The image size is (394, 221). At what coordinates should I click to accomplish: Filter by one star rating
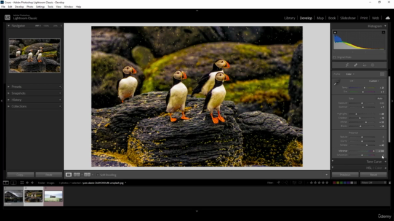coord(312,183)
